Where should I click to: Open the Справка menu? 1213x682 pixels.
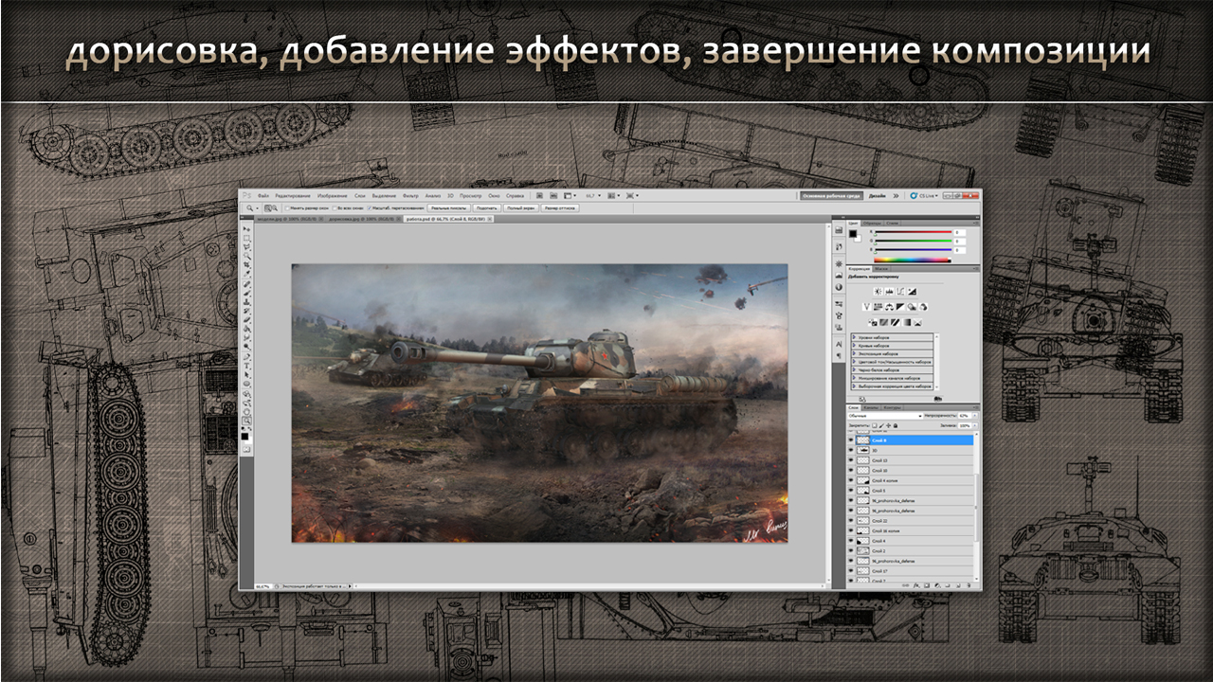(x=515, y=196)
